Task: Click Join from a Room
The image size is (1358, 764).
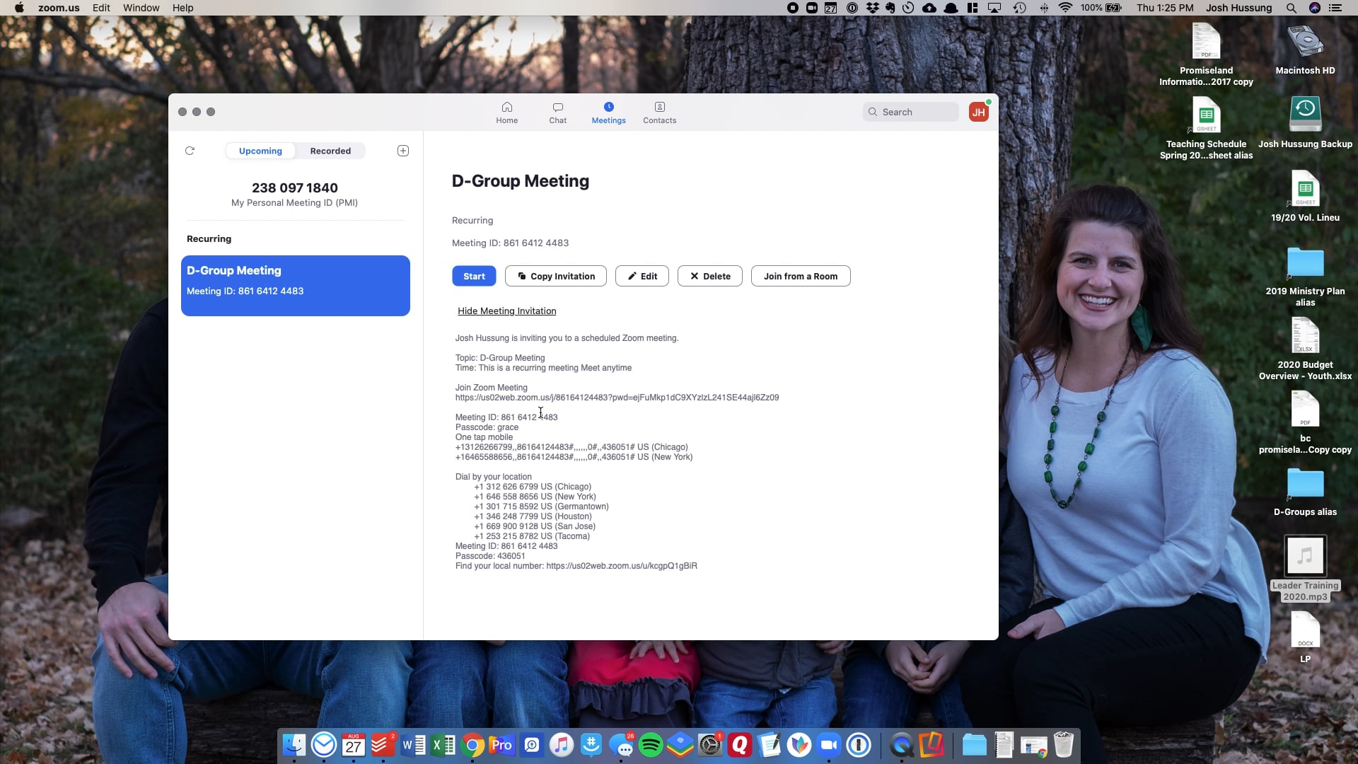Action: (801, 276)
